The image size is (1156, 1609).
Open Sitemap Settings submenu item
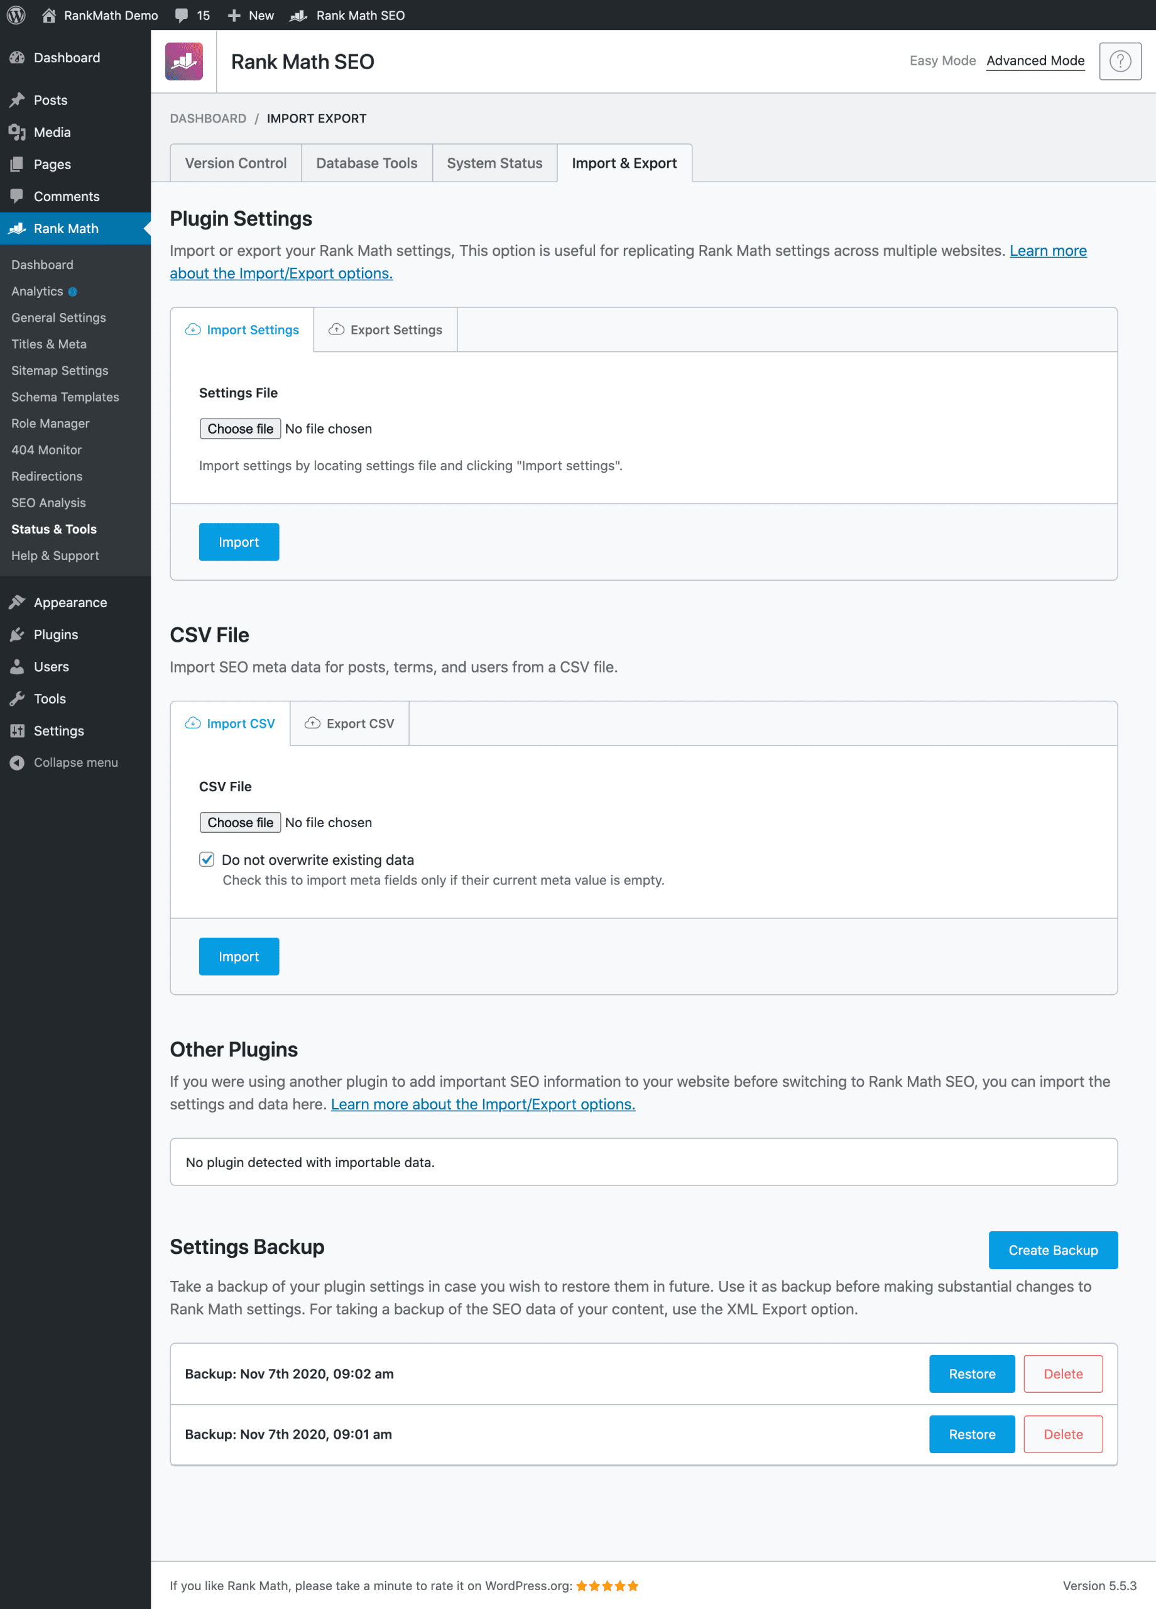pos(60,370)
